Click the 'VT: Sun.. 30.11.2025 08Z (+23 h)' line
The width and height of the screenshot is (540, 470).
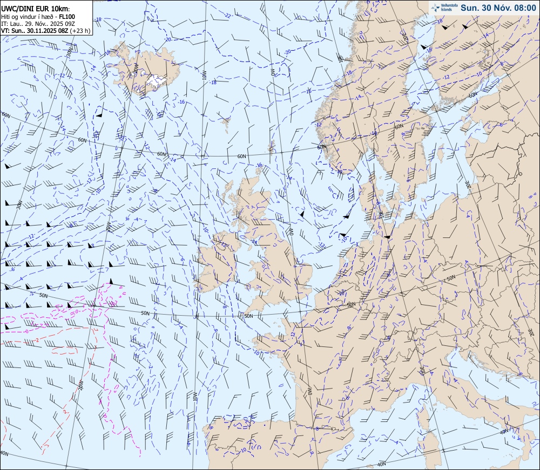point(45,31)
